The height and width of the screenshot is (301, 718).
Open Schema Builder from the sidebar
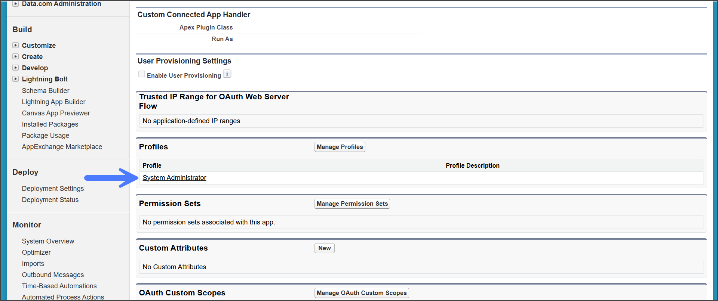tap(46, 91)
